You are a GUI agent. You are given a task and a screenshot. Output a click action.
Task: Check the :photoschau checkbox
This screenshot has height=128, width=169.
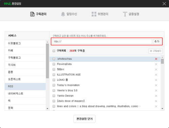click(54, 59)
